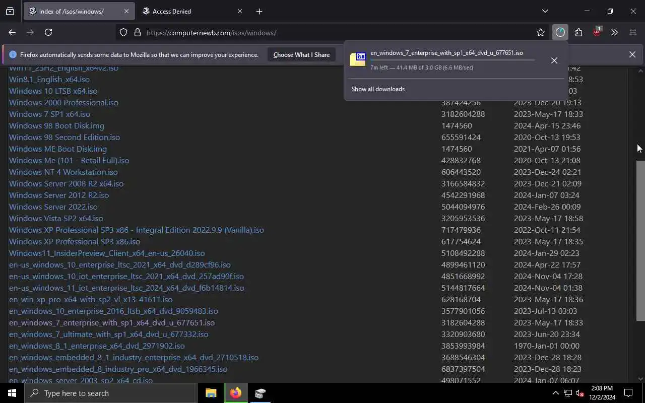Click en_windows_embedded_8_1_industry_enterprise link
Image resolution: width=645 pixels, height=403 pixels.
tap(134, 357)
